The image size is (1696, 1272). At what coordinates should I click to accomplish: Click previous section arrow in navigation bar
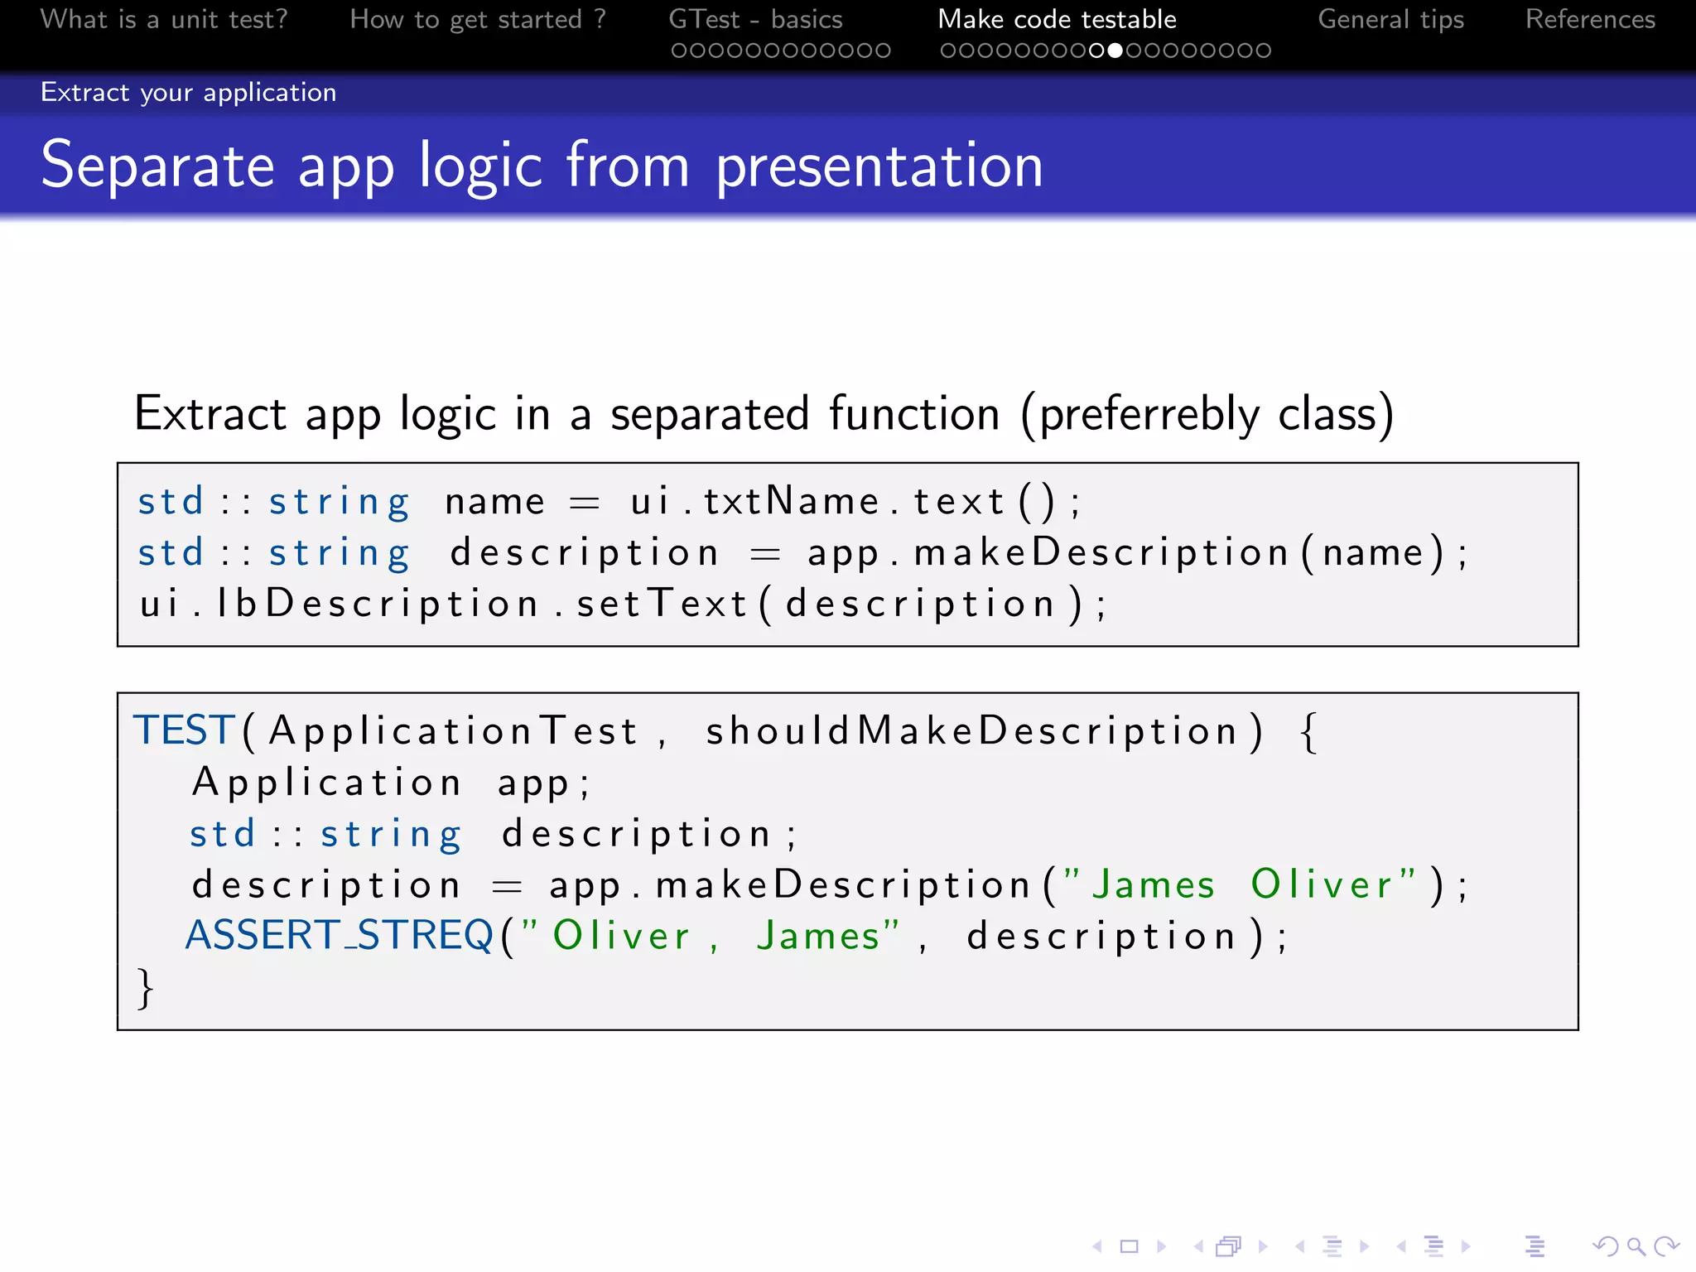tap(1401, 1246)
